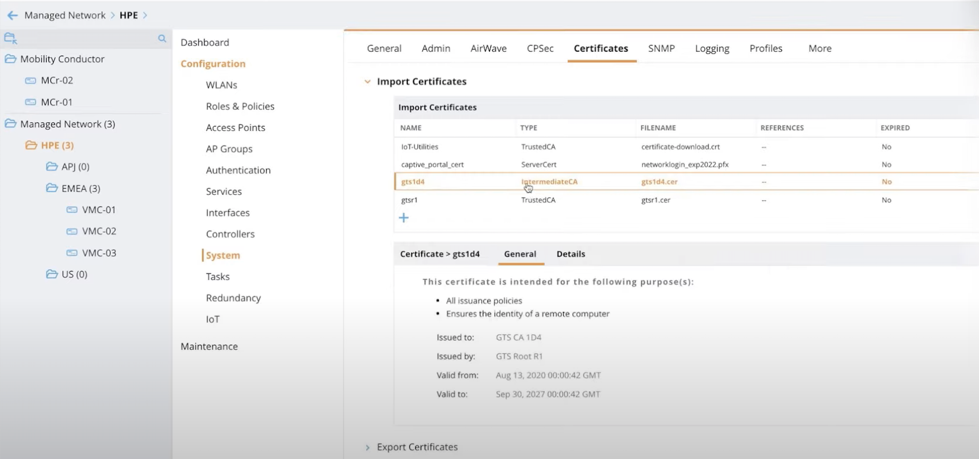Open the SNMP tab

point(661,49)
